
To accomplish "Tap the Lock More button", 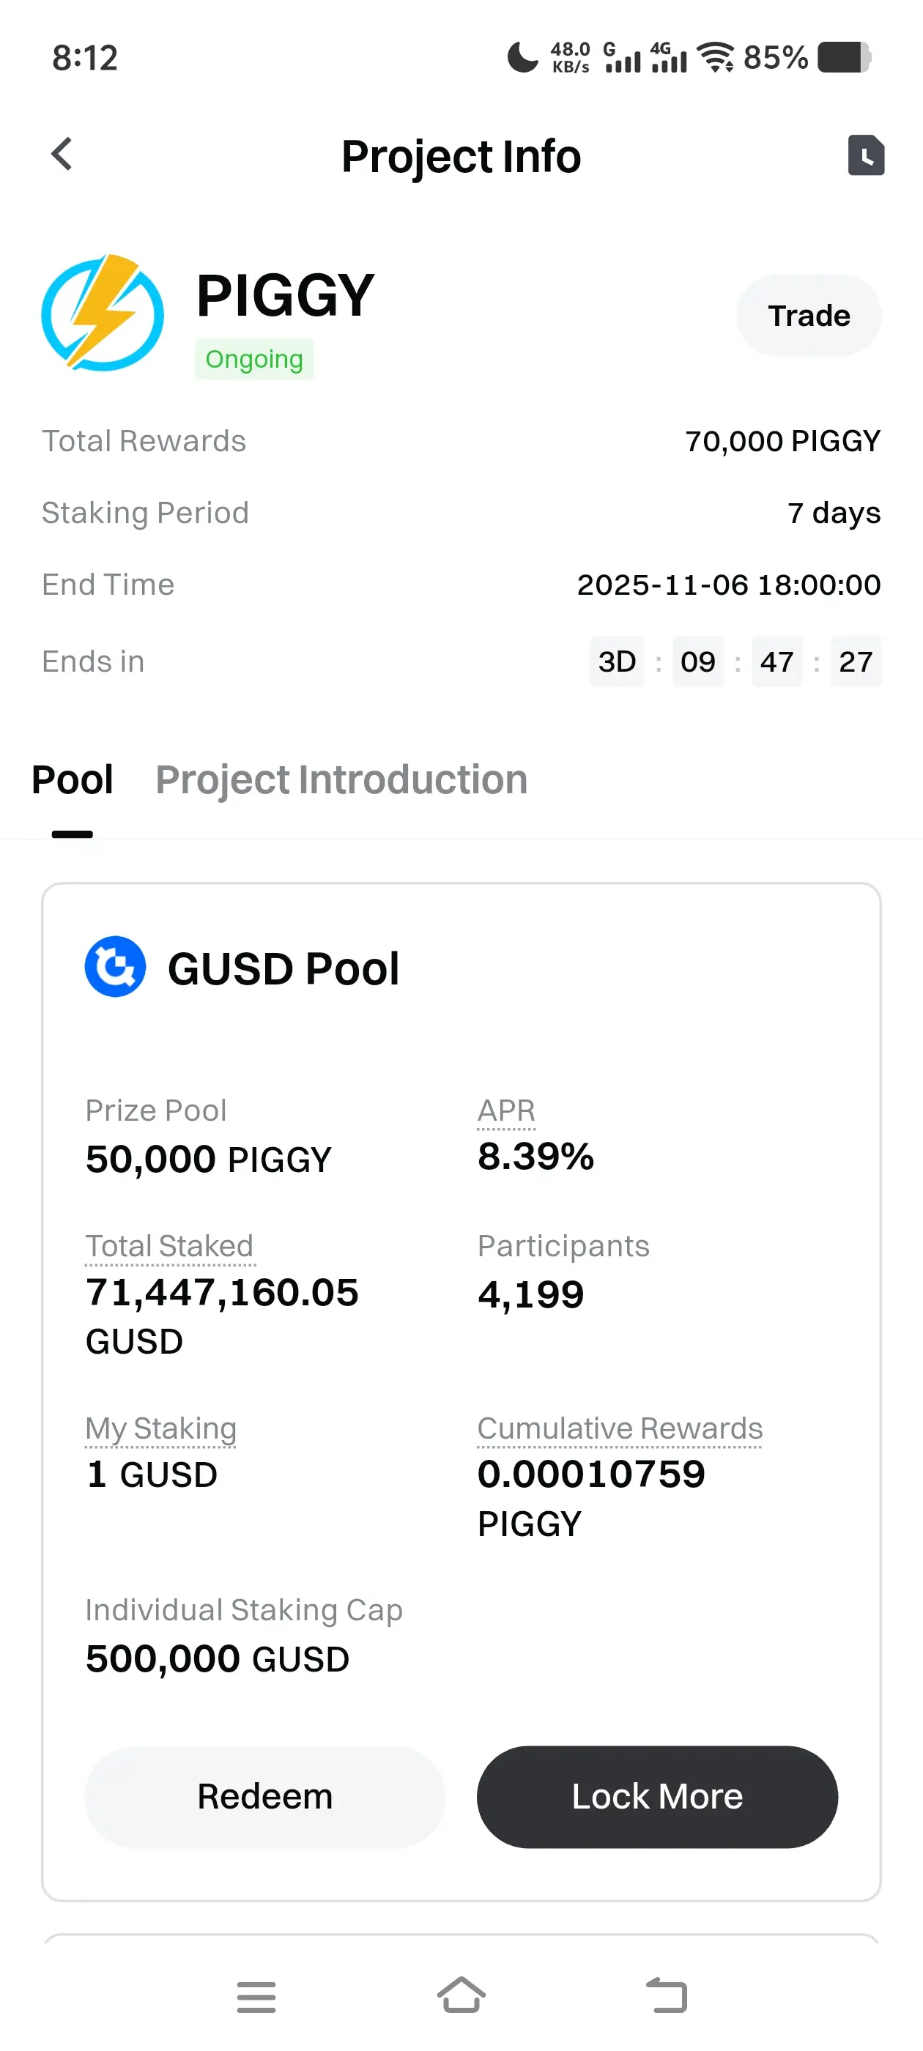I will [657, 1796].
